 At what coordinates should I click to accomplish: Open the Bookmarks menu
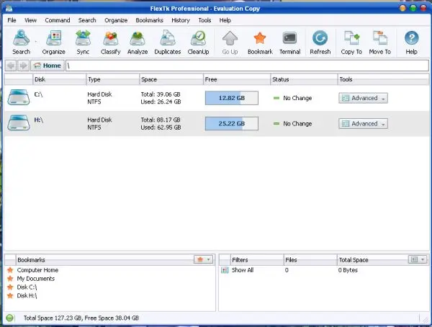(149, 20)
